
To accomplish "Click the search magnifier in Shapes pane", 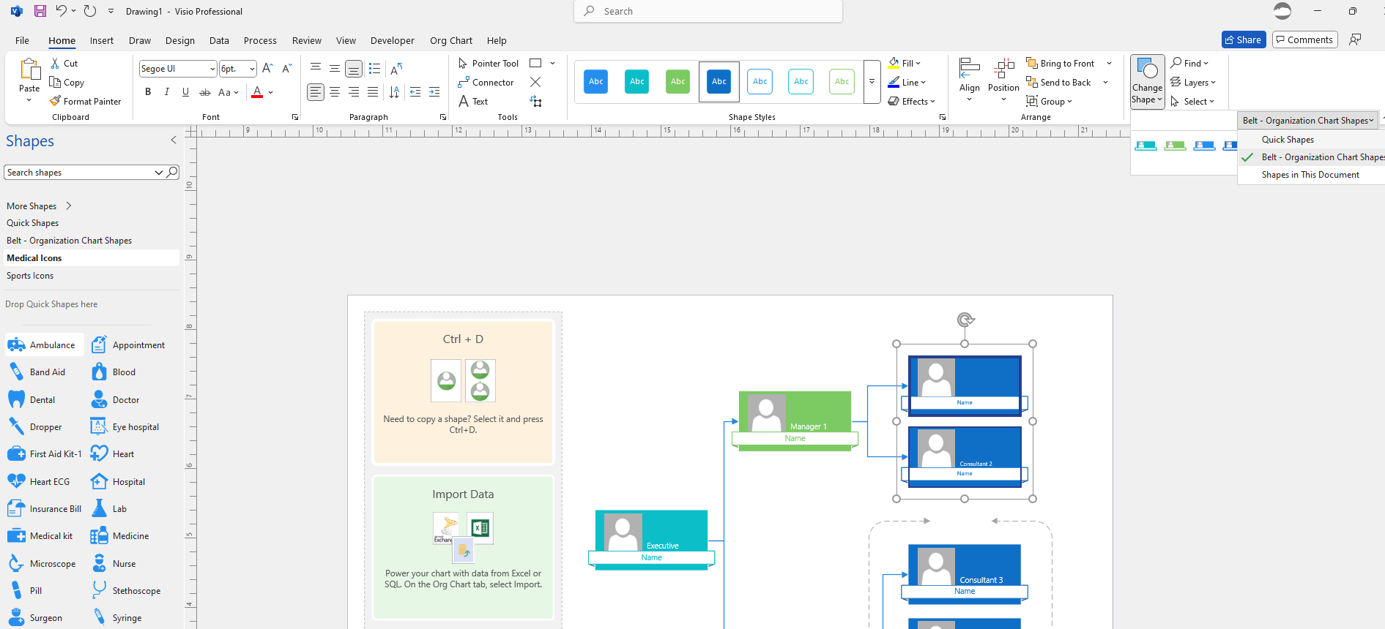I will 172,173.
